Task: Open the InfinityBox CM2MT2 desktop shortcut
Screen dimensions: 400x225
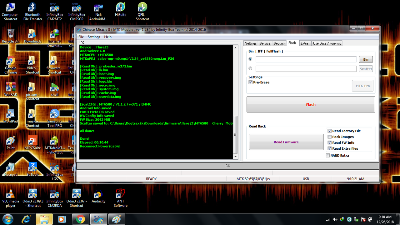Action: pos(55,12)
